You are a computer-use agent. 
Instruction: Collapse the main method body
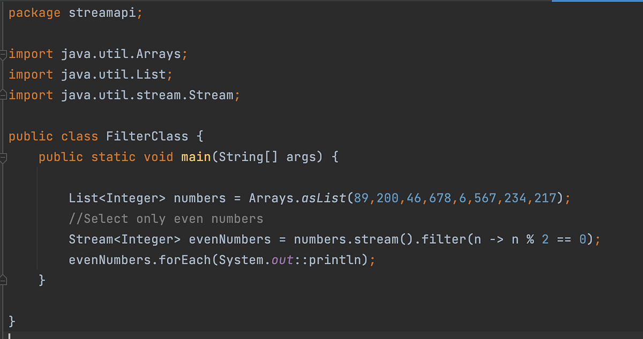(x=3, y=157)
